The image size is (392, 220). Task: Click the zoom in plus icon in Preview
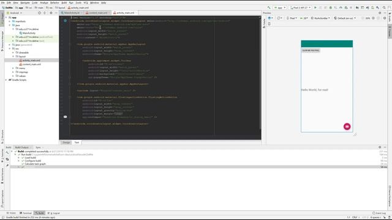[373, 18]
